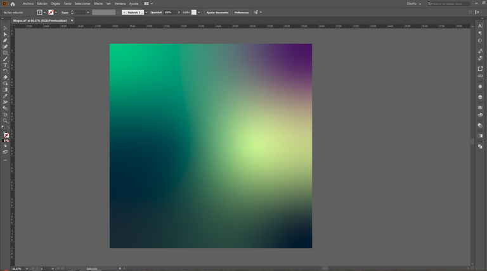This screenshot has width=487, height=271.
Task: Select the Curvature tool
Action: [x=5, y=47]
